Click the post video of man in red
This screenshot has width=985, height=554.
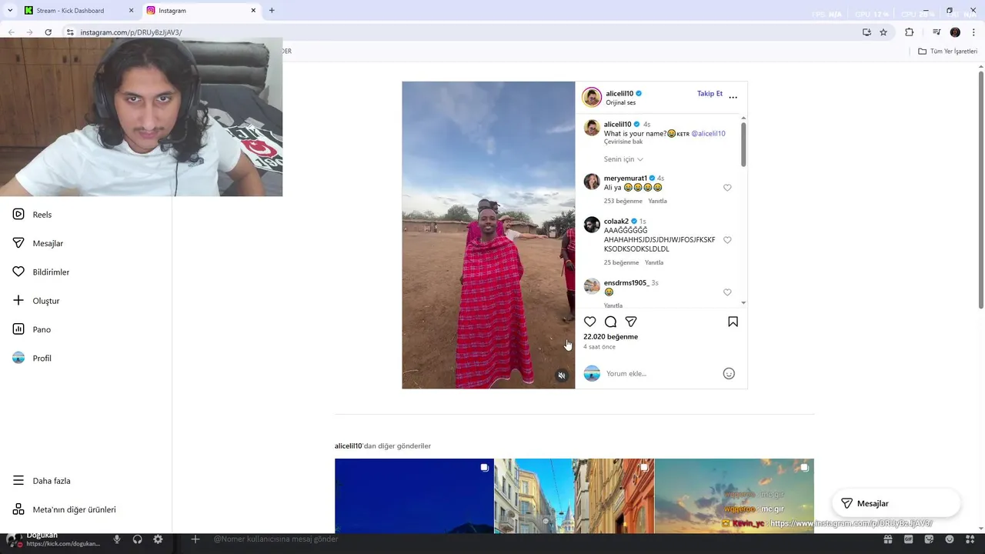pyautogui.click(x=488, y=235)
